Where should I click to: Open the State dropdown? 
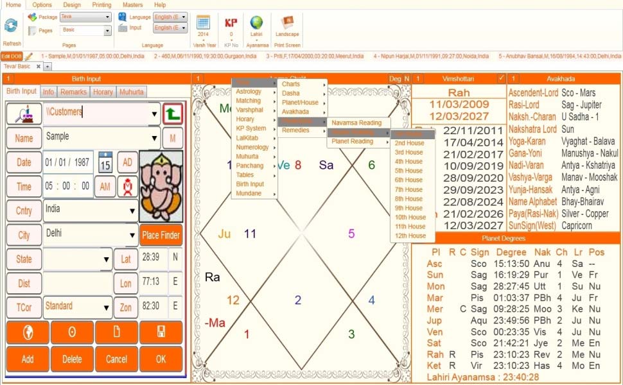106,259
